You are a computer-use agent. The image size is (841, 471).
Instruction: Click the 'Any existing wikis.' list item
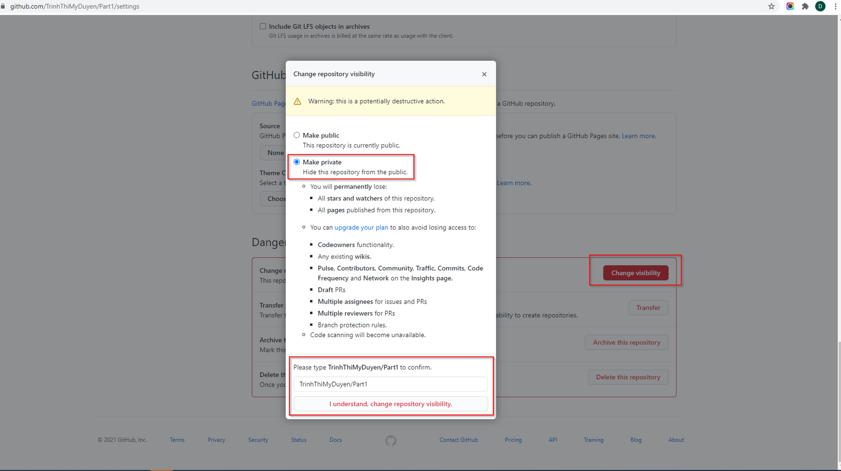tap(345, 257)
